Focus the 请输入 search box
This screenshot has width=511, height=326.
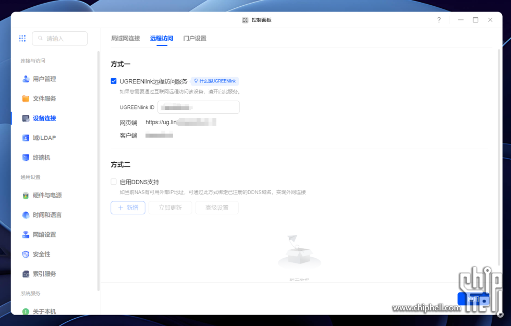pyautogui.click(x=59, y=39)
